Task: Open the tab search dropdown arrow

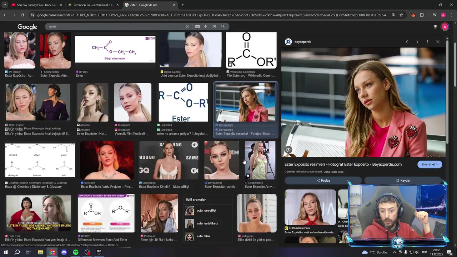Action: [x=4, y=5]
